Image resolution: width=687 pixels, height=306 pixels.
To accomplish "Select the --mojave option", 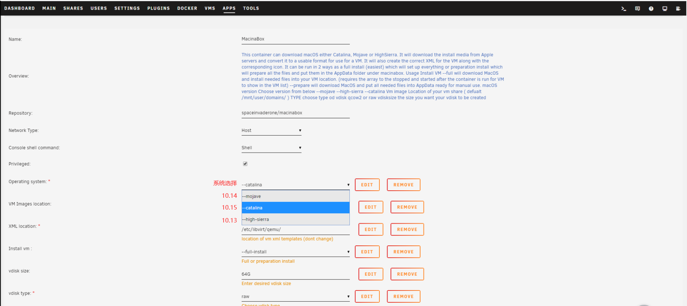I will (x=295, y=196).
